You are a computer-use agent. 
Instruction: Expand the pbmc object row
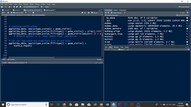(105, 23)
